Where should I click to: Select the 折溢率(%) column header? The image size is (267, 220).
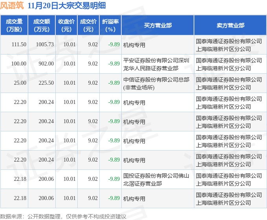[x=110, y=25]
